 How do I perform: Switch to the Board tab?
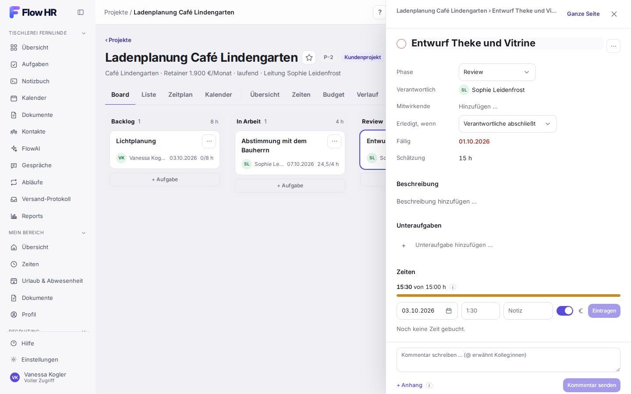tap(120, 95)
